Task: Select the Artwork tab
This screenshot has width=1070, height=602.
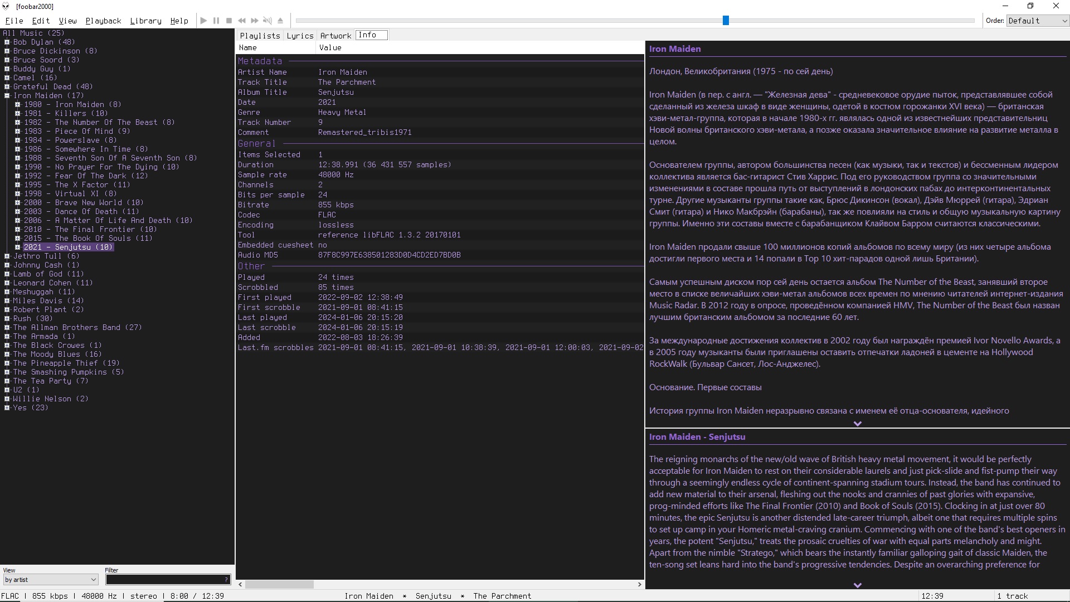Action: (335, 35)
